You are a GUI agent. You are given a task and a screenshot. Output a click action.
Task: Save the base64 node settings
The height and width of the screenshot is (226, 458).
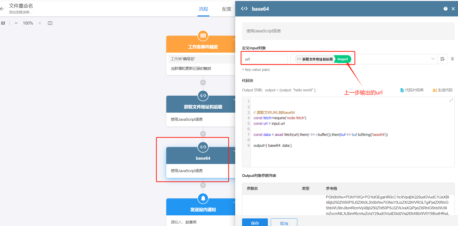pyautogui.click(x=255, y=223)
